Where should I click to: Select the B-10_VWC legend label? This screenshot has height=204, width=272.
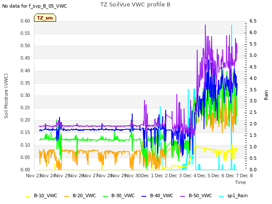(45, 195)
